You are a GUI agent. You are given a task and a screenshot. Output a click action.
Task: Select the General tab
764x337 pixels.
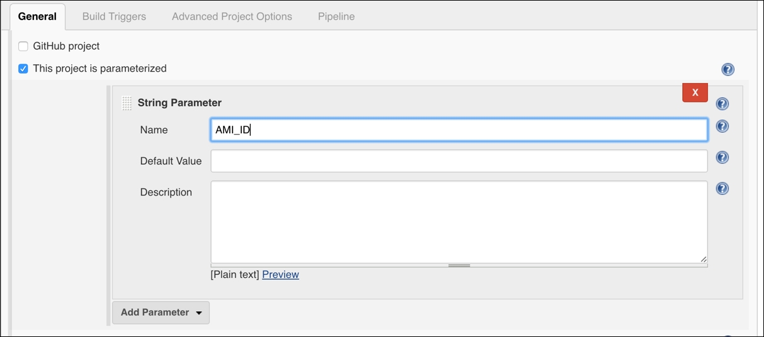pyautogui.click(x=37, y=16)
